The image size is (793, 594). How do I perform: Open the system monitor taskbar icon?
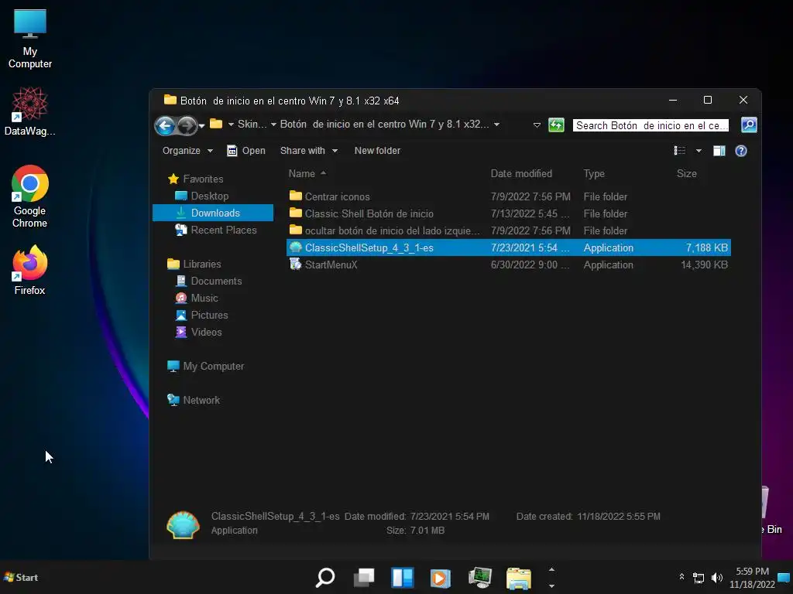pyautogui.click(x=480, y=577)
